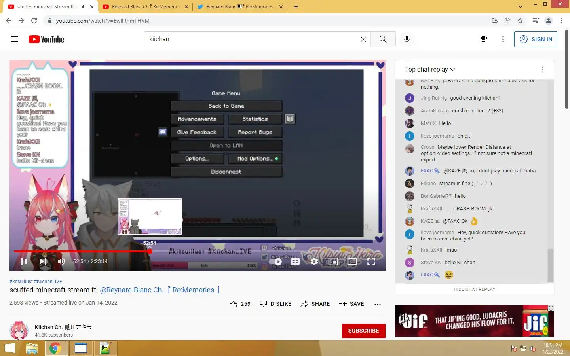Viewport: 570px width, 356px height.
Task: Open #KiichanLIVE hashtag link
Action: point(48,282)
